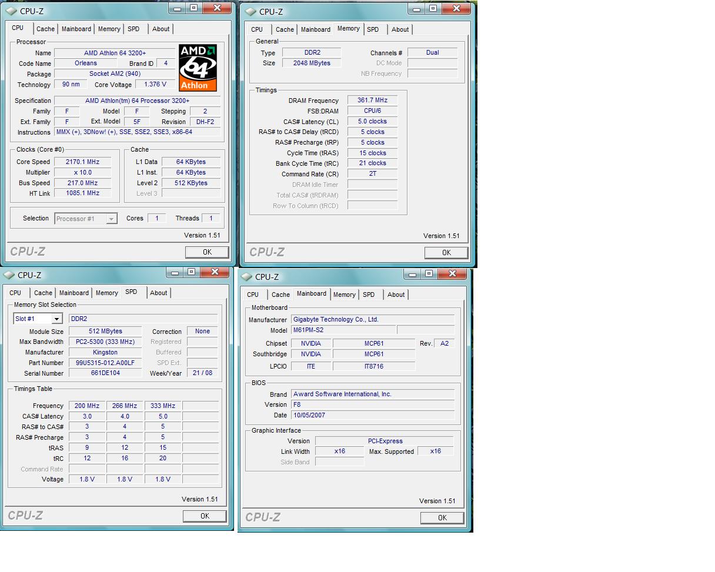
Task: Close the Mainboard tab window
Action: click(x=452, y=273)
